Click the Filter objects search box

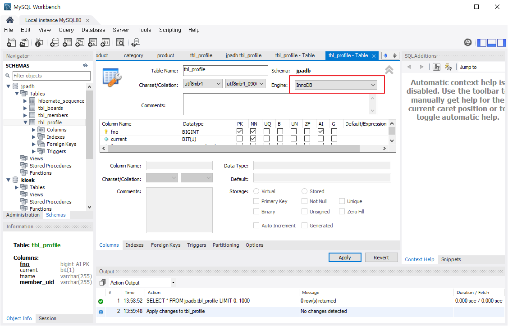[51, 76]
